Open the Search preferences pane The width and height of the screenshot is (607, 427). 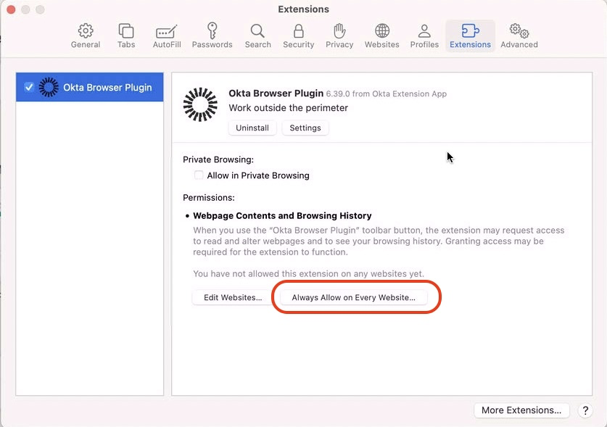pos(258,36)
